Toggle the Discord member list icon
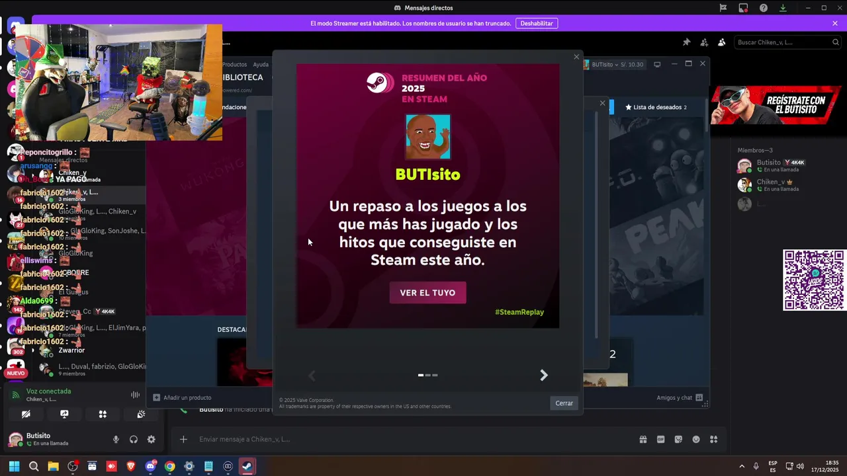 click(x=721, y=42)
